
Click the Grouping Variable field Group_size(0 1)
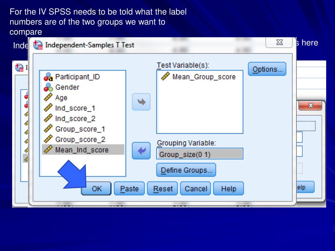(x=200, y=154)
